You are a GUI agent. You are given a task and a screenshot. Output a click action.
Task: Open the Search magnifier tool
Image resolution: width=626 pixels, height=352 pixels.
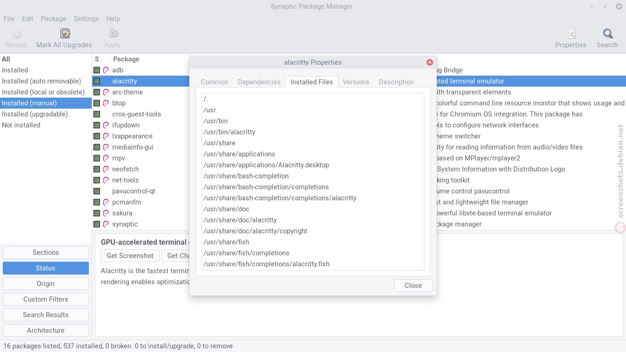pos(607,33)
